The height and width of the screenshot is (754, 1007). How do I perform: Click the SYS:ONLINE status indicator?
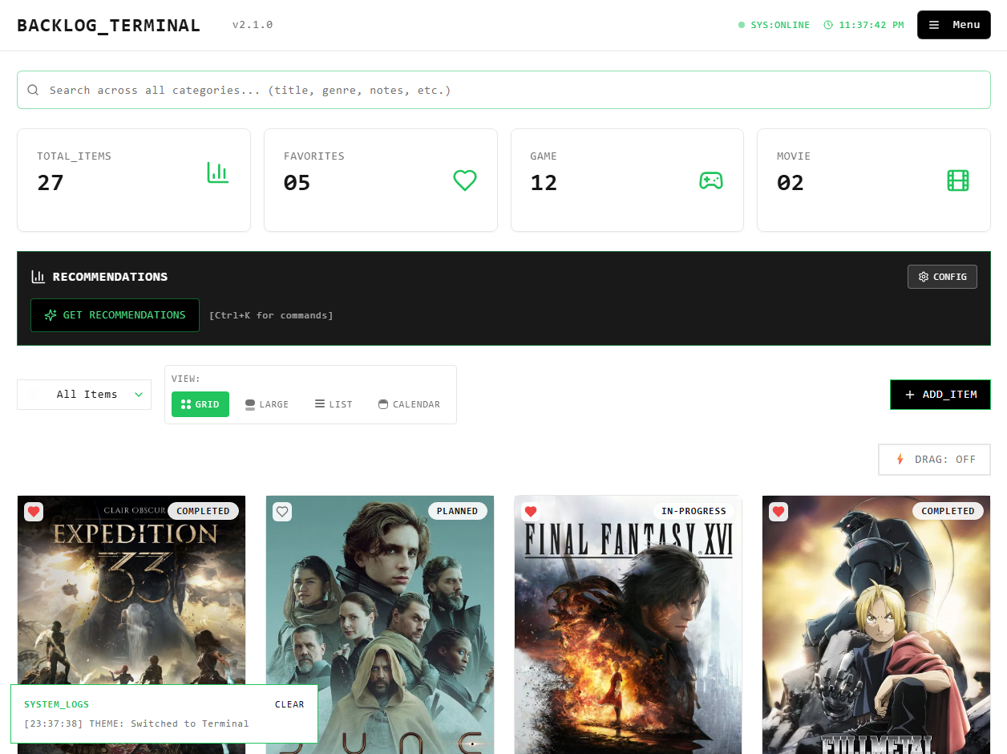(774, 25)
